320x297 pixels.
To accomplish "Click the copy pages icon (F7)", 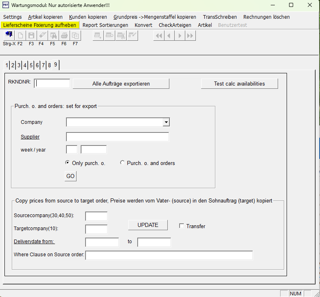I will [x=75, y=36].
